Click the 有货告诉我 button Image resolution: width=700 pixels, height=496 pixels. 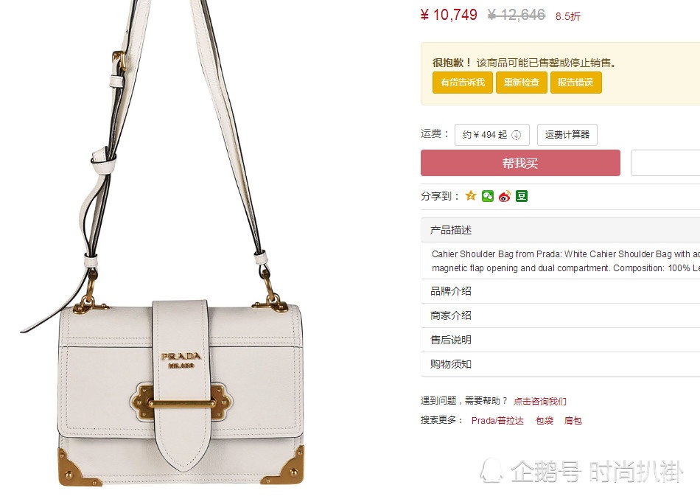coord(463,83)
